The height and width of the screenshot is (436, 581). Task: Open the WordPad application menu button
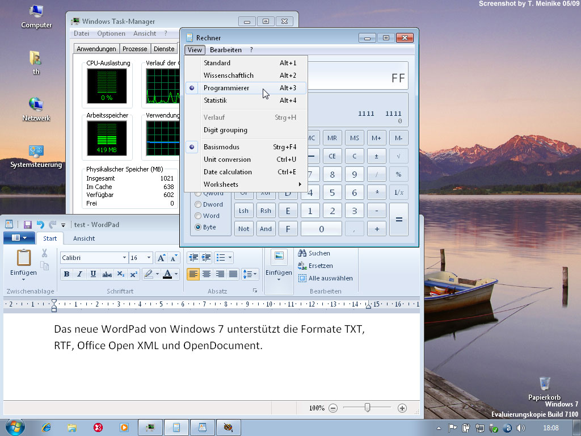[x=19, y=238]
